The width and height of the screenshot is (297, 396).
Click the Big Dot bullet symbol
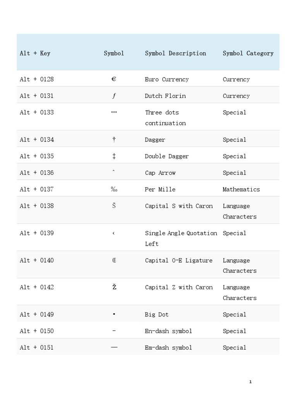[114, 314]
